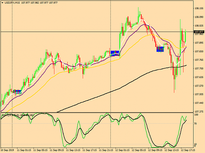Click the chart menu triangle beside USDJPYi,M15
Image resolution: width=205 pixels, height=153 pixels.
[x=2, y=3]
